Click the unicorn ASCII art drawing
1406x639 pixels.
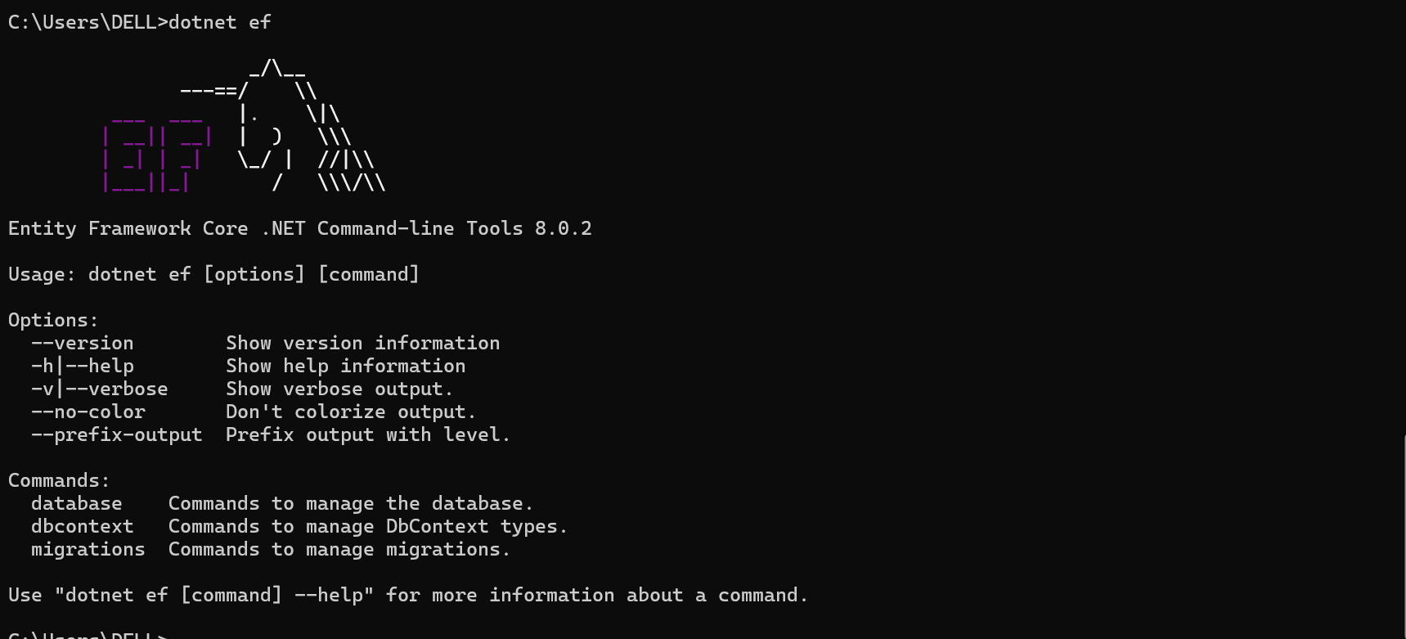(283, 125)
